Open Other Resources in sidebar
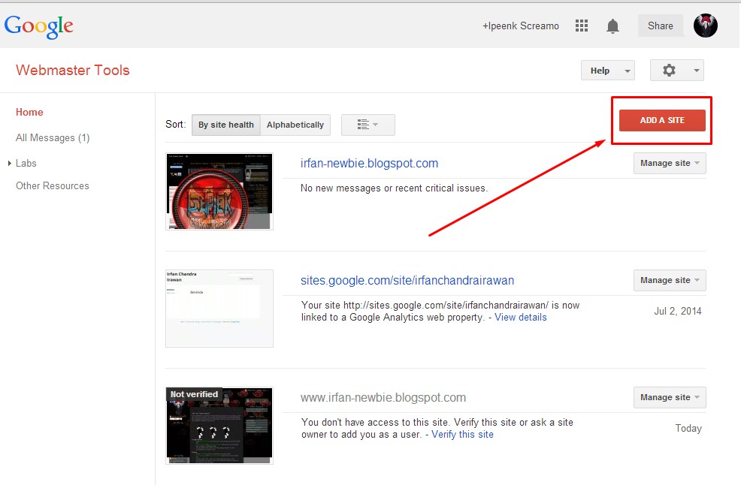 [x=52, y=185]
